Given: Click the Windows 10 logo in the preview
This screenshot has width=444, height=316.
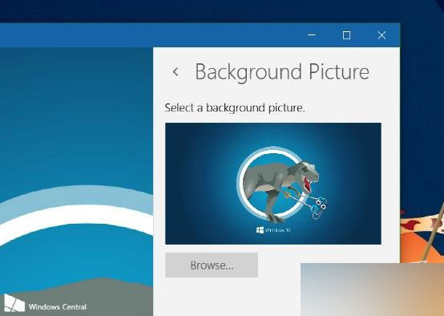Looking at the screenshot, I should pos(273,230).
